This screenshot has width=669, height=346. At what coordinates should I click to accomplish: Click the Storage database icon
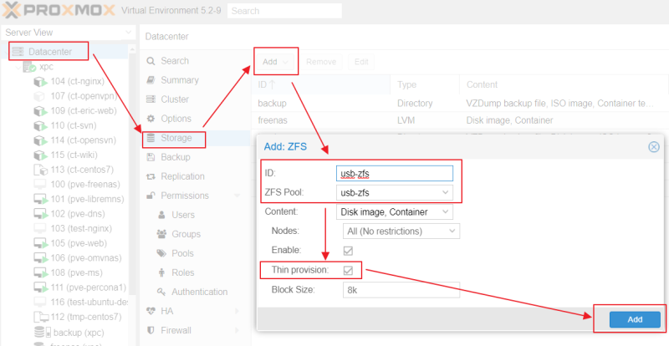pos(151,138)
